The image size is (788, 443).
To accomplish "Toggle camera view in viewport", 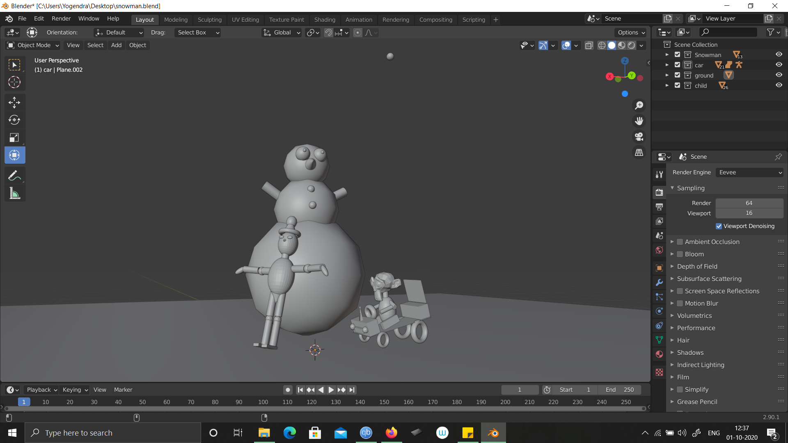I will point(639,137).
